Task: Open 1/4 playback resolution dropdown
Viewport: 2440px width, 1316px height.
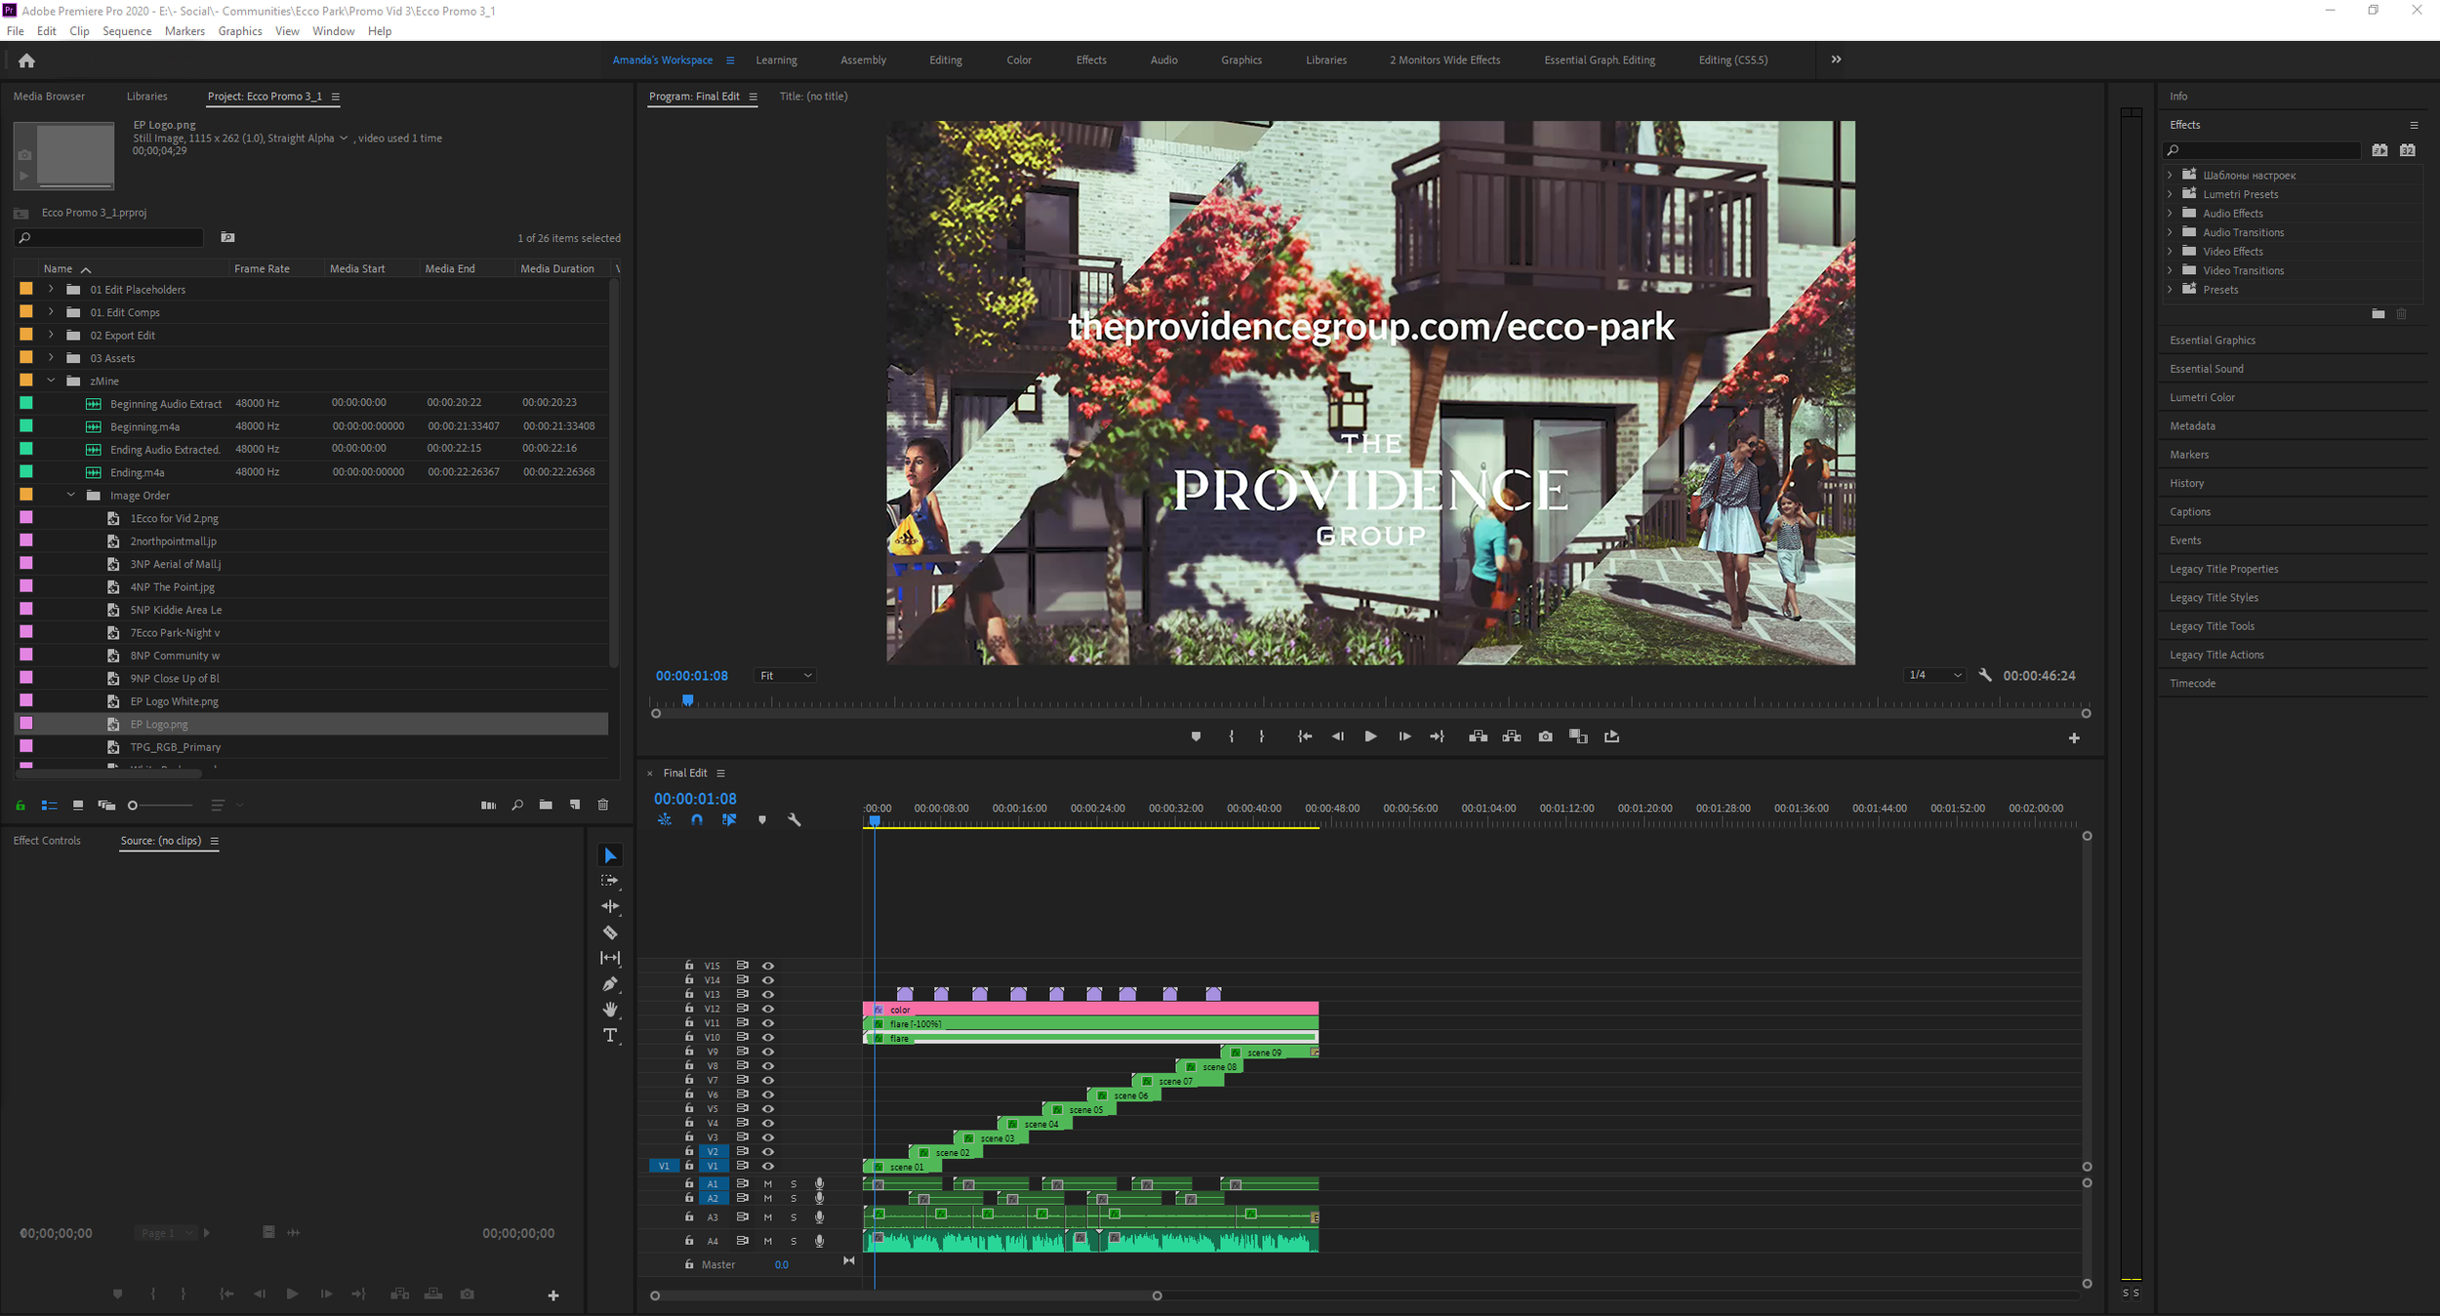Action: click(x=1934, y=675)
